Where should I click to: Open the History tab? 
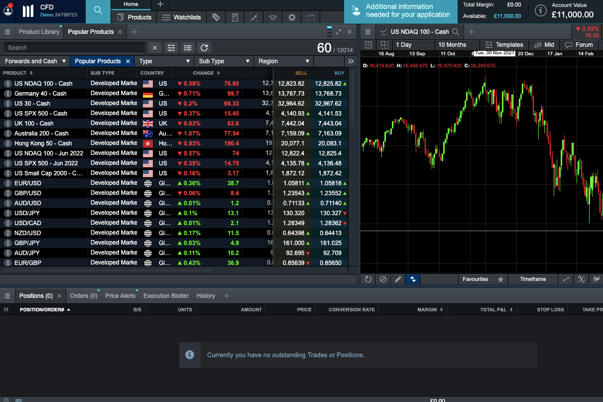[x=206, y=295]
